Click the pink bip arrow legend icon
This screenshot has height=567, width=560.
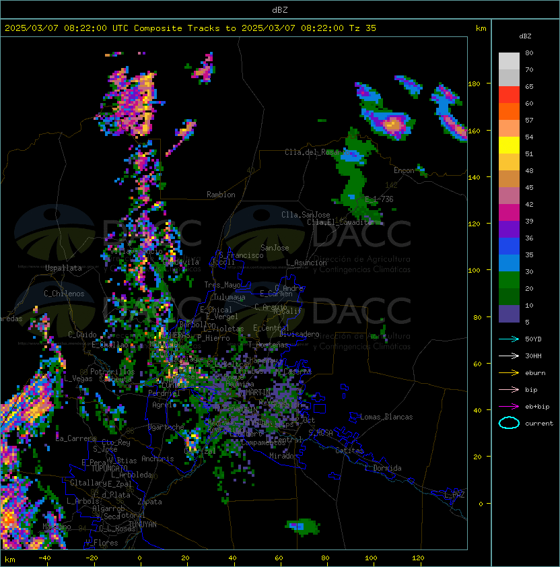point(509,389)
